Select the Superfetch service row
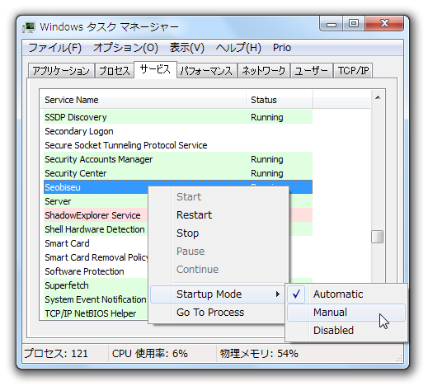 pos(96,285)
